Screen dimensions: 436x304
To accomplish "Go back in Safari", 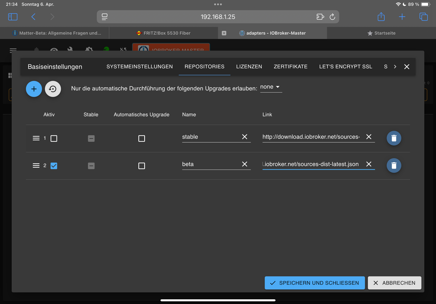I will point(33,17).
